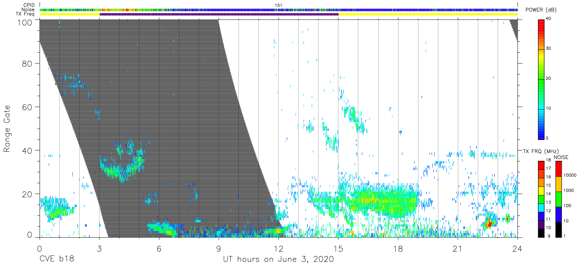Click the purple segment of TX Freq strip
The width and height of the screenshot is (582, 269).
tap(219, 14)
